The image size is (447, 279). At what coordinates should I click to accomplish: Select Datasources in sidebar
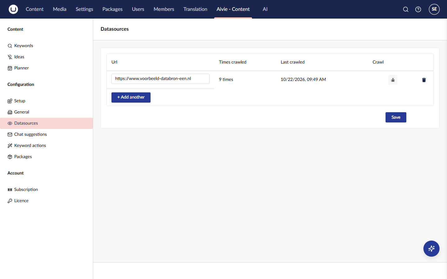pyautogui.click(x=47, y=123)
